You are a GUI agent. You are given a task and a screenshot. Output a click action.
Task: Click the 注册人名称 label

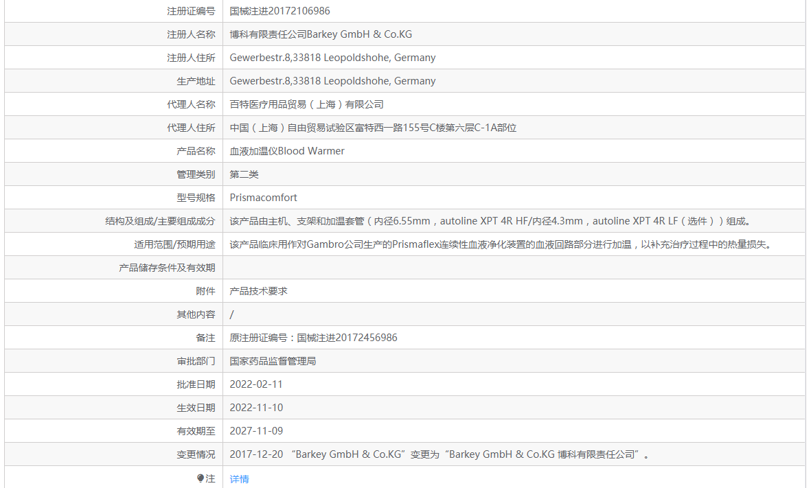tap(191, 34)
